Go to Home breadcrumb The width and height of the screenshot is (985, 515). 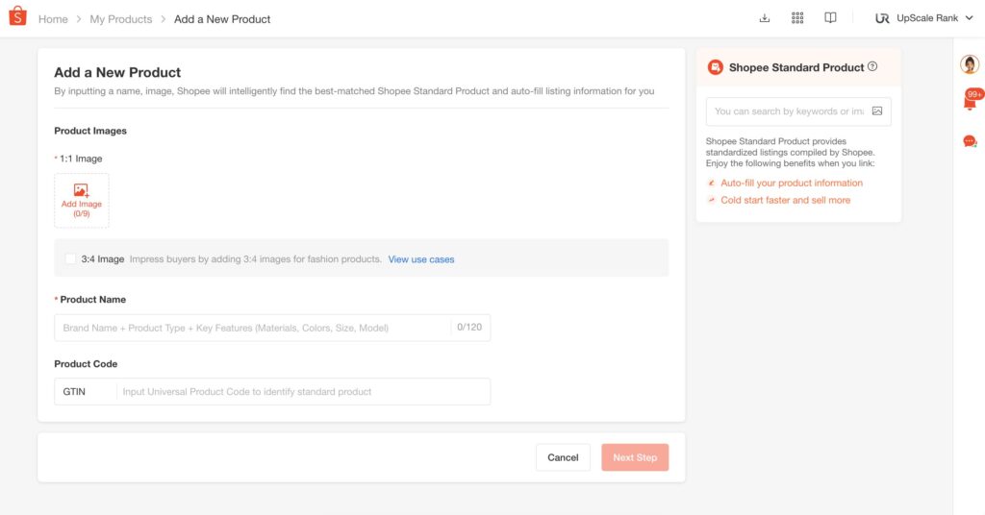coord(53,19)
